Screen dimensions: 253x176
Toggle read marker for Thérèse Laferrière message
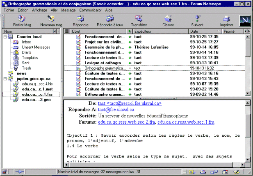[x=130, y=47]
